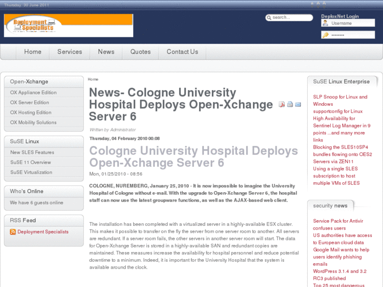Click the 'Who's Online' module heading
Screen dimensions: 383x287
point(27,191)
